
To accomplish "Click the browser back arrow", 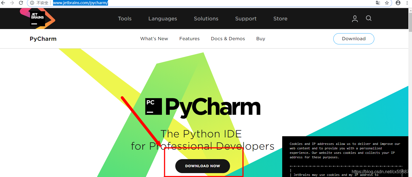I will 3,3.
